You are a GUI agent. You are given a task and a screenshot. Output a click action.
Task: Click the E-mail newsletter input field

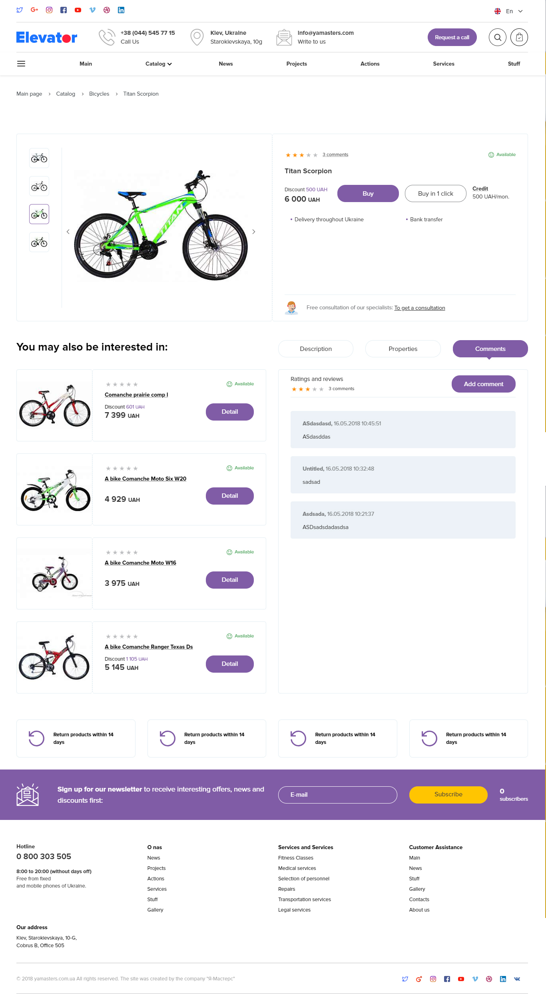click(338, 795)
